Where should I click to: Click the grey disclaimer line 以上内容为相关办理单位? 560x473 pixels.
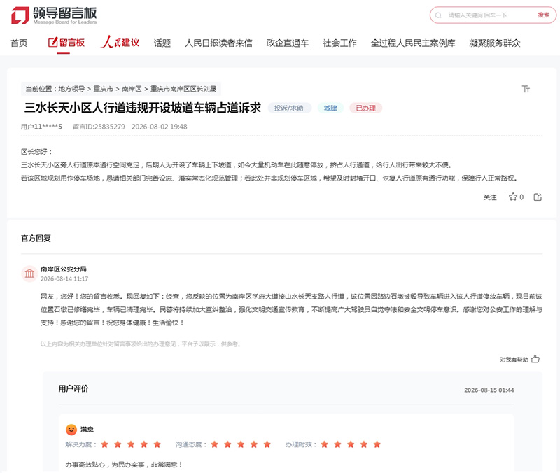pyautogui.click(x=141, y=344)
